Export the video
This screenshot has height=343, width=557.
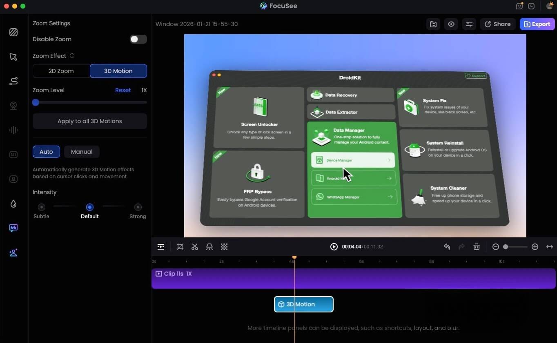[537, 24]
